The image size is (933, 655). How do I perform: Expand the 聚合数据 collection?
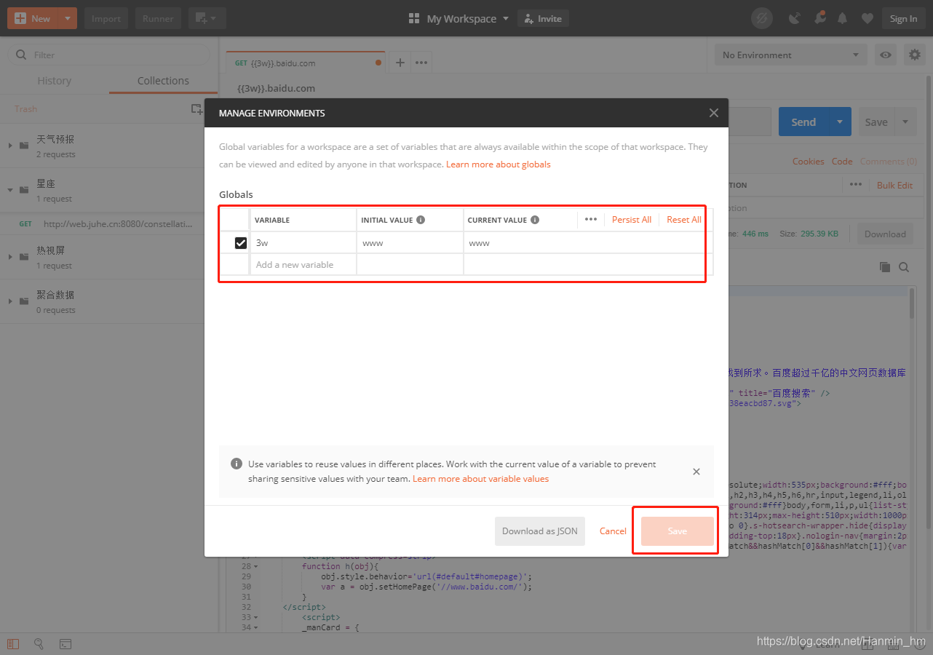[10, 301]
